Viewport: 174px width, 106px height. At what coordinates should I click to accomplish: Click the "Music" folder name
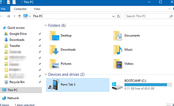click(129, 49)
